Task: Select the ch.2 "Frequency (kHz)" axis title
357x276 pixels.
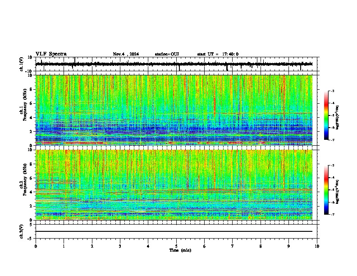Action: 25,179
